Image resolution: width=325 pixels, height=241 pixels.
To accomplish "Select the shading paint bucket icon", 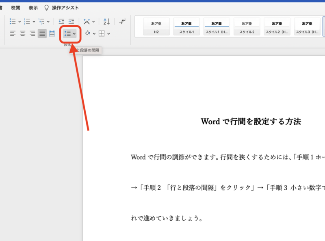I will coord(87,34).
